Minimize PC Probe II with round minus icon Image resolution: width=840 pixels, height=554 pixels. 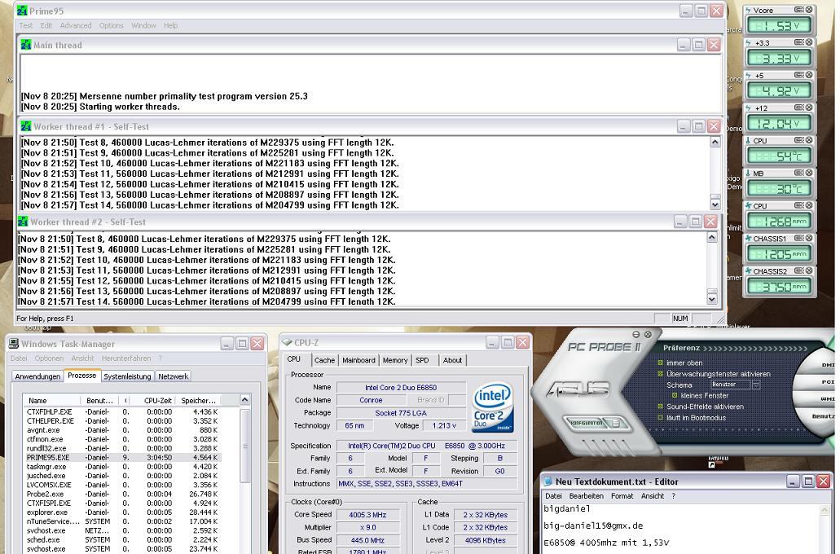coord(635,334)
